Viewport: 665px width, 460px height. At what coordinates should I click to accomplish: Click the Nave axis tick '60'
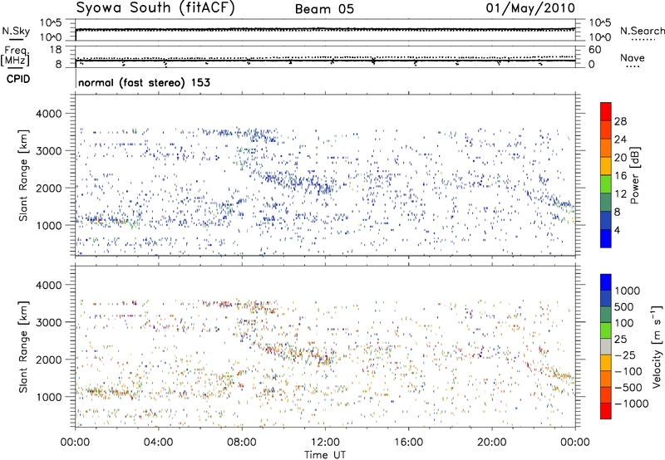pyautogui.click(x=594, y=50)
